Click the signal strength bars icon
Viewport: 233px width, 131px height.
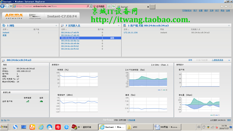pos(28,101)
